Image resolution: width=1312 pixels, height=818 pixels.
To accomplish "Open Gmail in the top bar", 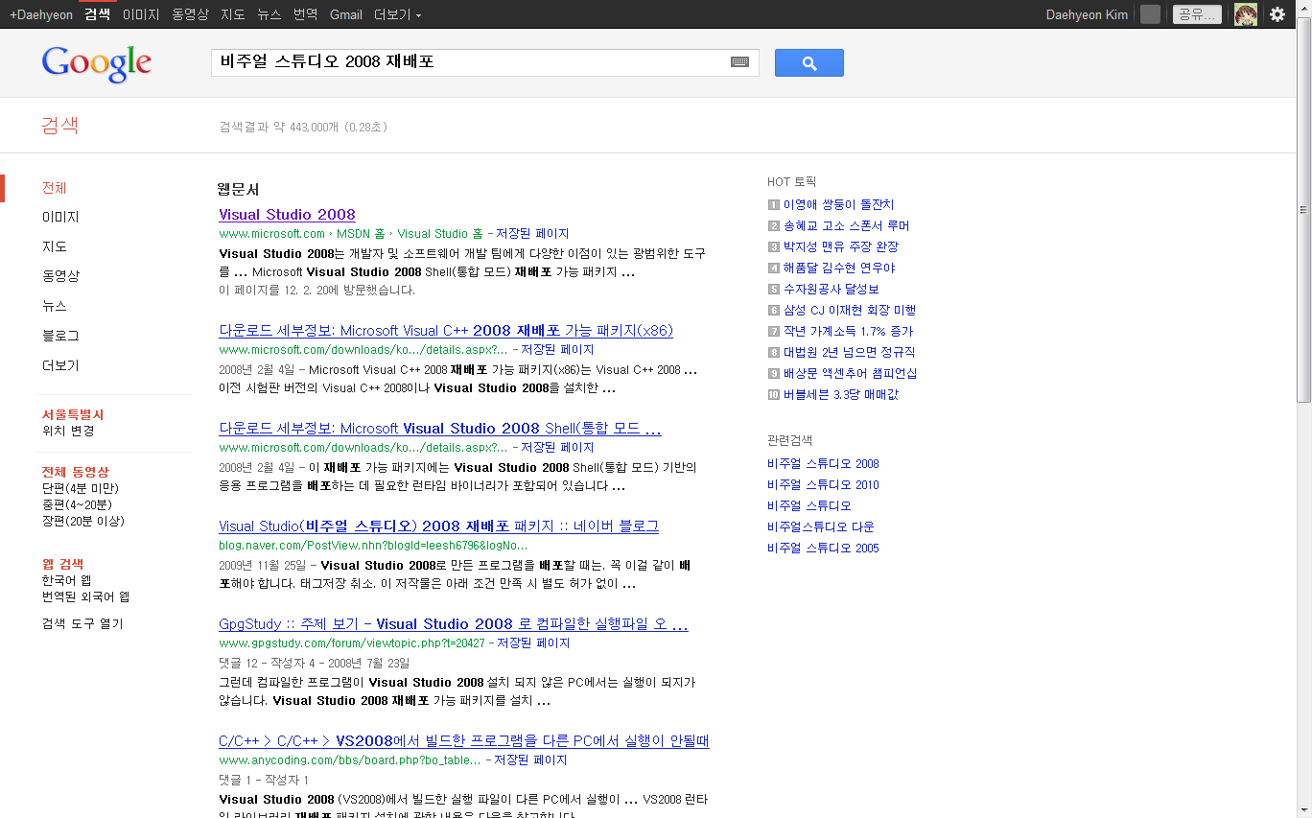I will (346, 14).
